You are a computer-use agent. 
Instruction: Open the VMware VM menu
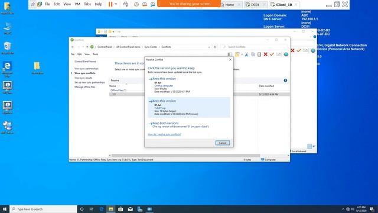click(x=77, y=4)
